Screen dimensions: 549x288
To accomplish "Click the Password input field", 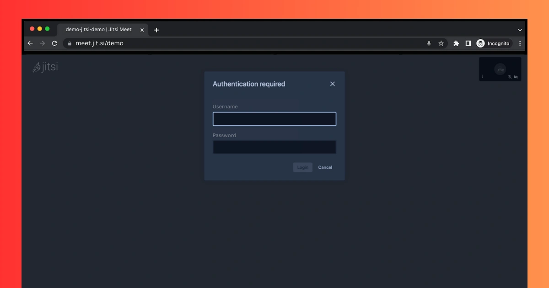I will coord(274,147).
